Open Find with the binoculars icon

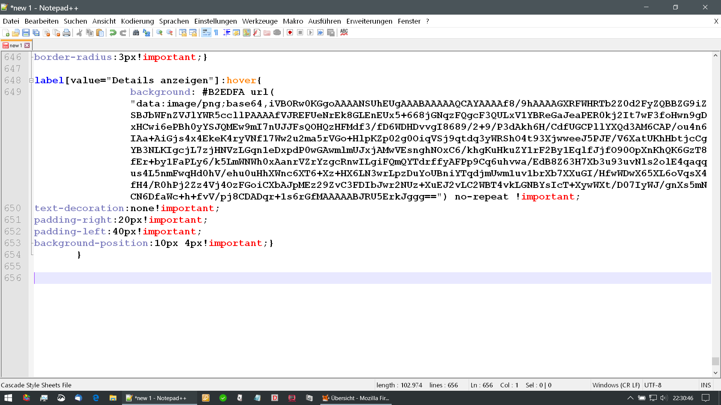(x=136, y=33)
